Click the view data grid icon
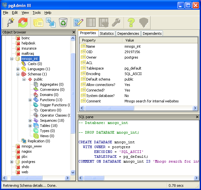 coord(91,23)
